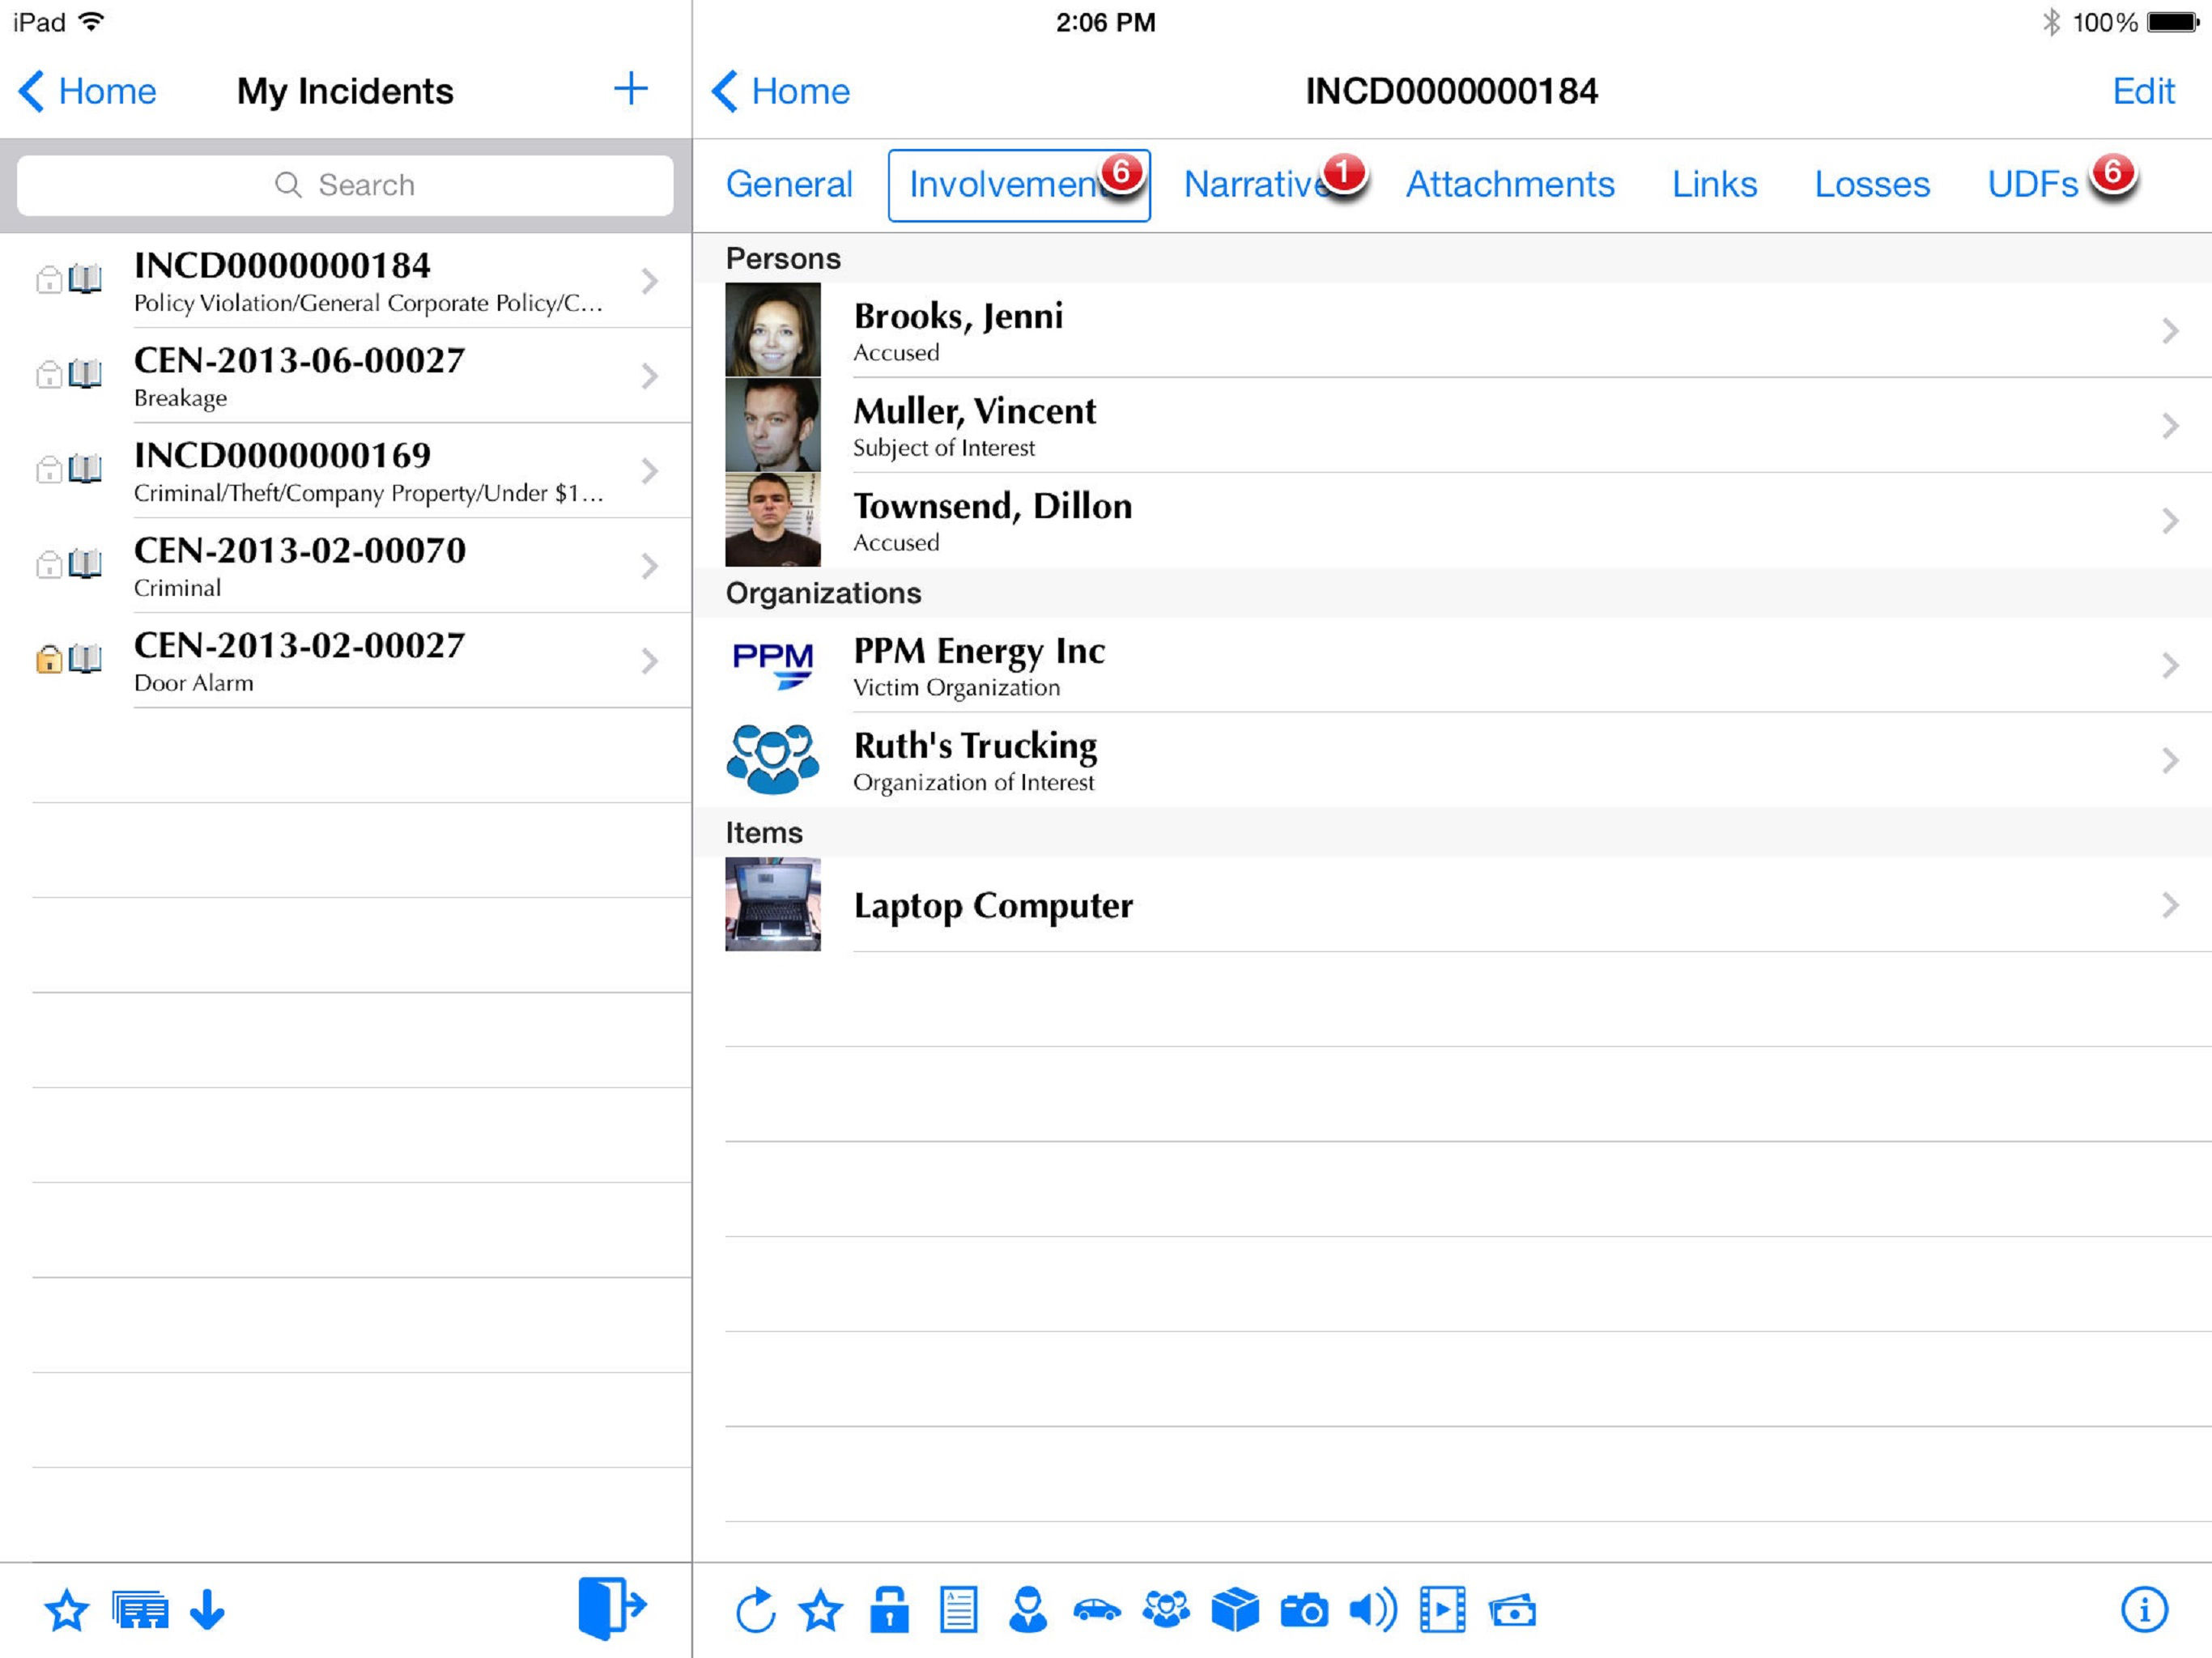This screenshot has width=2212, height=1658.
Task: Tap the video film icon
Action: [1442, 1610]
